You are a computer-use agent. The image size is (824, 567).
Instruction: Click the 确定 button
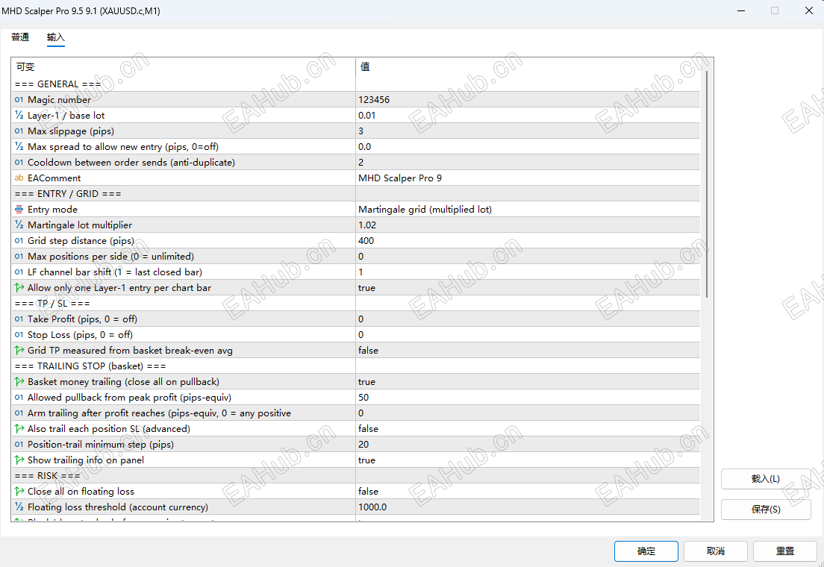[646, 551]
